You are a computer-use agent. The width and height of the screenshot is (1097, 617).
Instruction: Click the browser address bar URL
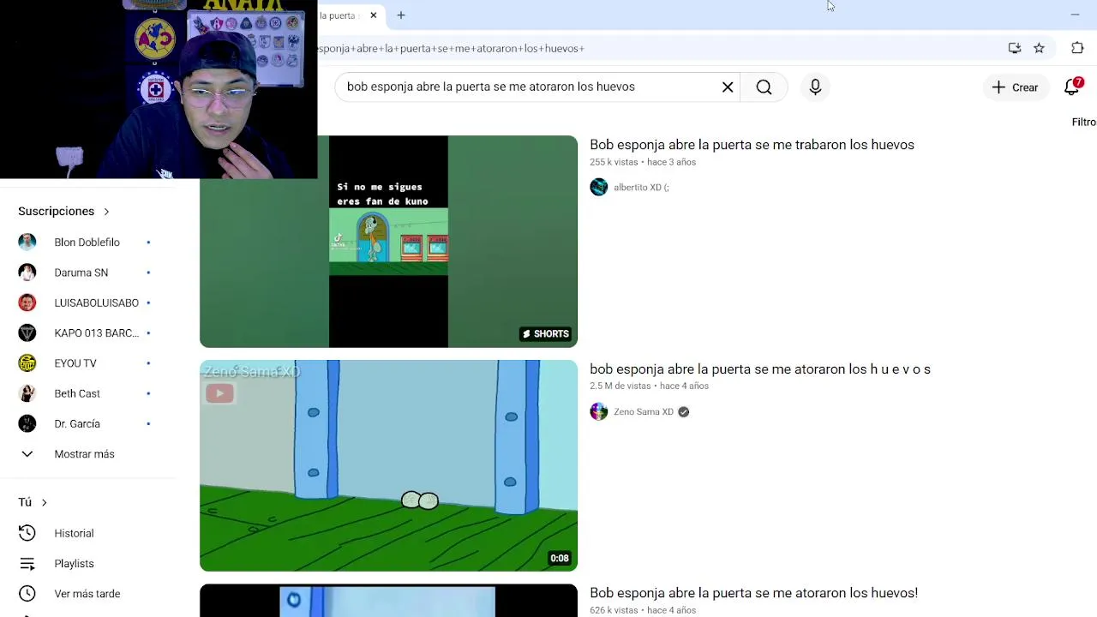(x=451, y=48)
